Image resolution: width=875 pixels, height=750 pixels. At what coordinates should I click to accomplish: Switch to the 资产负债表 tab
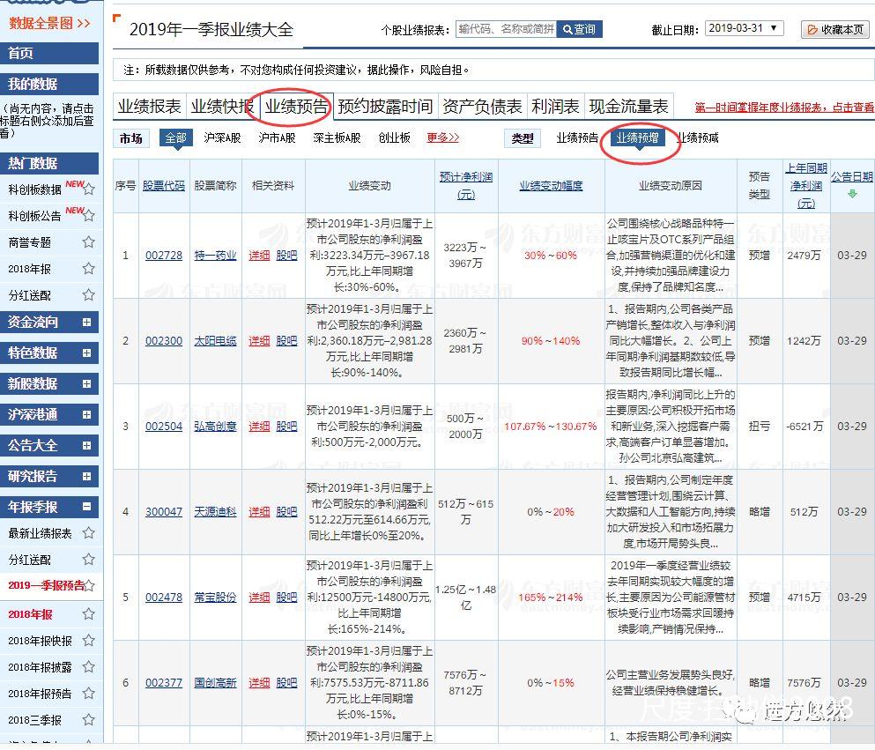(x=482, y=106)
